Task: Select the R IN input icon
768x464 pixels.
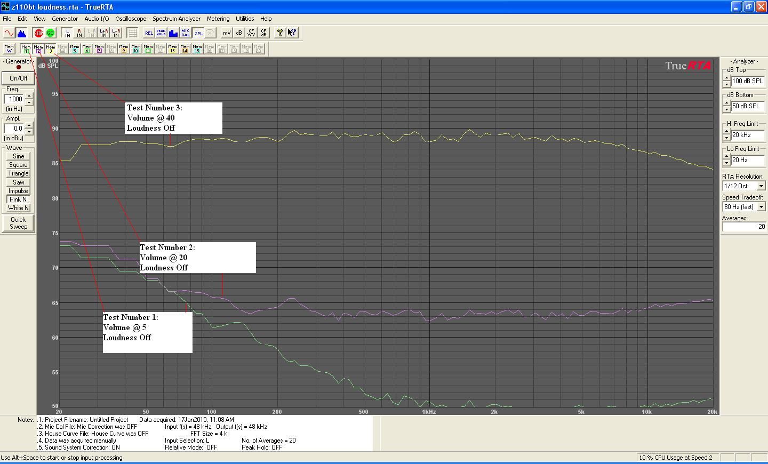Action: pos(79,33)
